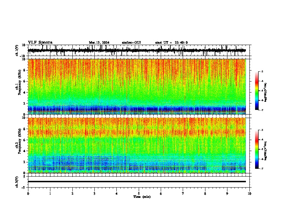Click the ch.2 "Frequency (kHz)" axis label
The image size is (281, 217).
[x=20, y=141]
